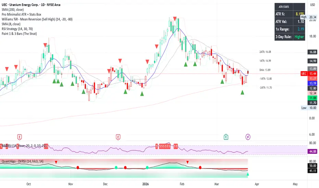The image size is (319, 188).
Task: Click the purple lightning event icon
Action: (x=248, y=137)
